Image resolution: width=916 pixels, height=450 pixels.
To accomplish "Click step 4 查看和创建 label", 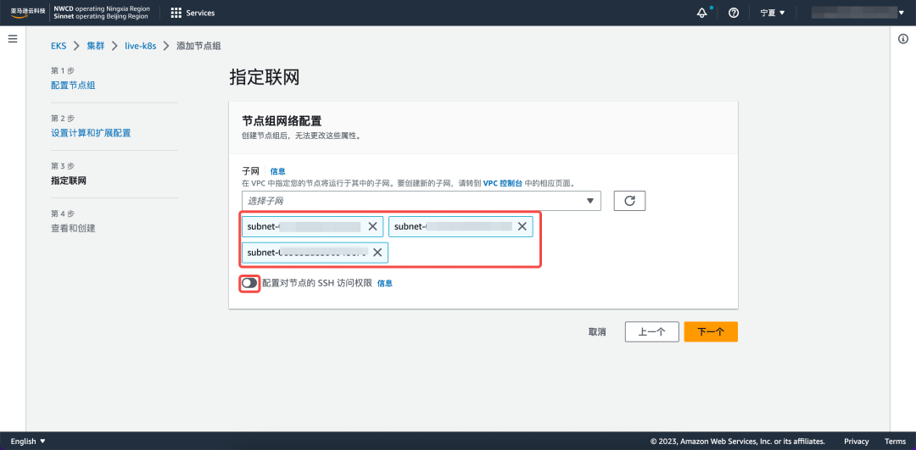I will point(73,228).
